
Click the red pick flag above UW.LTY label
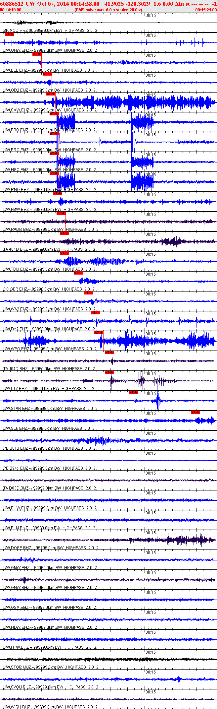tap(109, 372)
